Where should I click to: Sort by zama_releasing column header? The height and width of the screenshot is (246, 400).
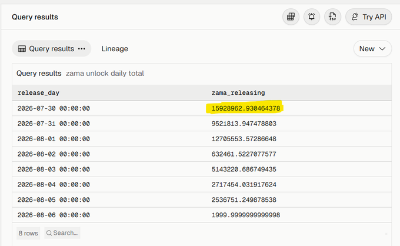coord(238,93)
